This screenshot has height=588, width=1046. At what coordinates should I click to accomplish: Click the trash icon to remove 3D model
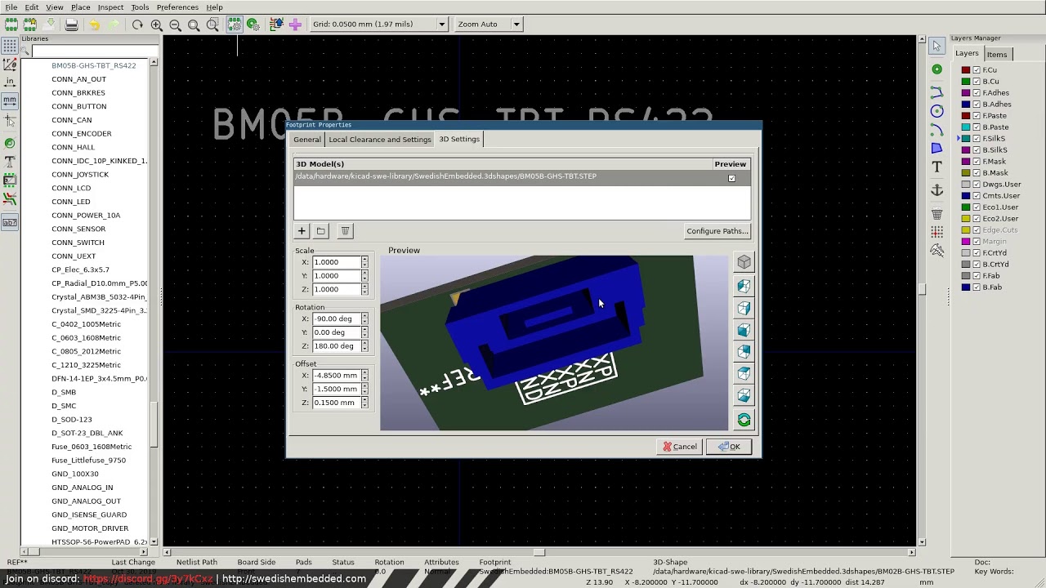point(345,231)
